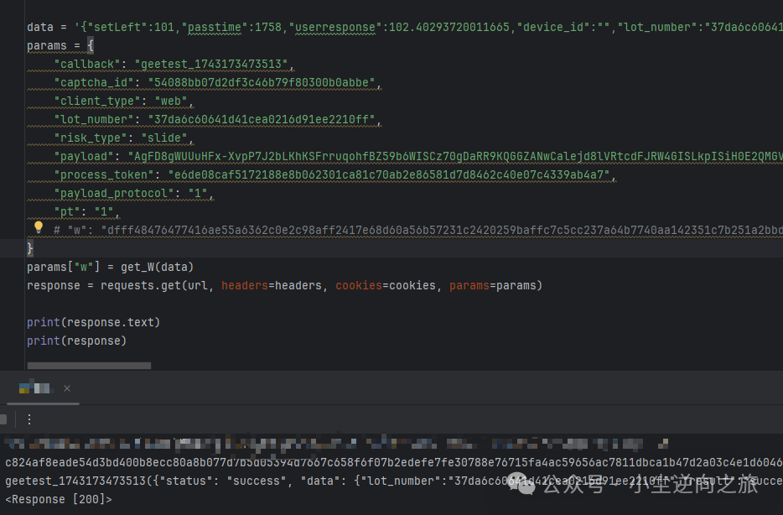The image size is (783, 515).
Task: Click the cookies=cookies argument
Action: click(x=386, y=286)
